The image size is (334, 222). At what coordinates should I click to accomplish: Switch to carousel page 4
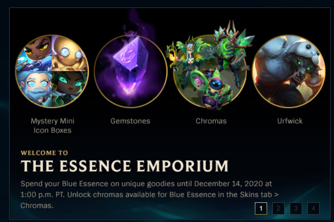click(x=313, y=208)
